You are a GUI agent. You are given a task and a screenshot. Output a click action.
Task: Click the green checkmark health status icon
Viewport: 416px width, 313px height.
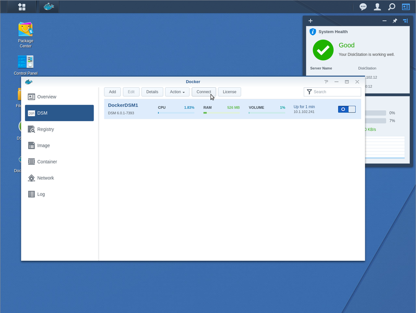[323, 50]
